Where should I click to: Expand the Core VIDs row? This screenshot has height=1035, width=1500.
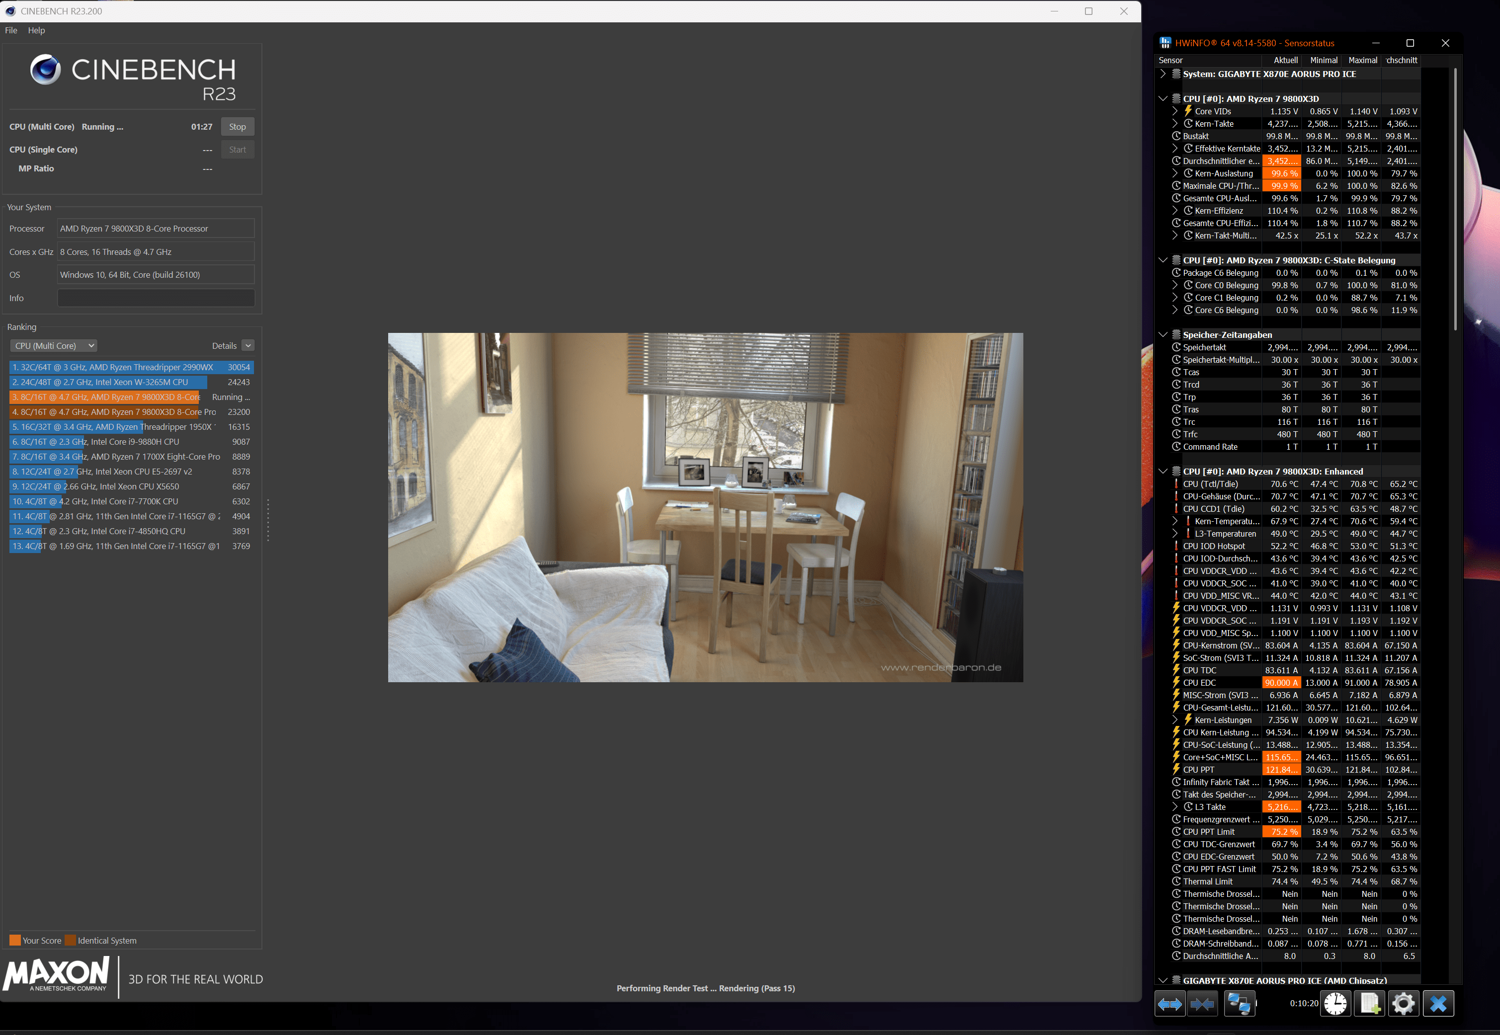point(1175,111)
